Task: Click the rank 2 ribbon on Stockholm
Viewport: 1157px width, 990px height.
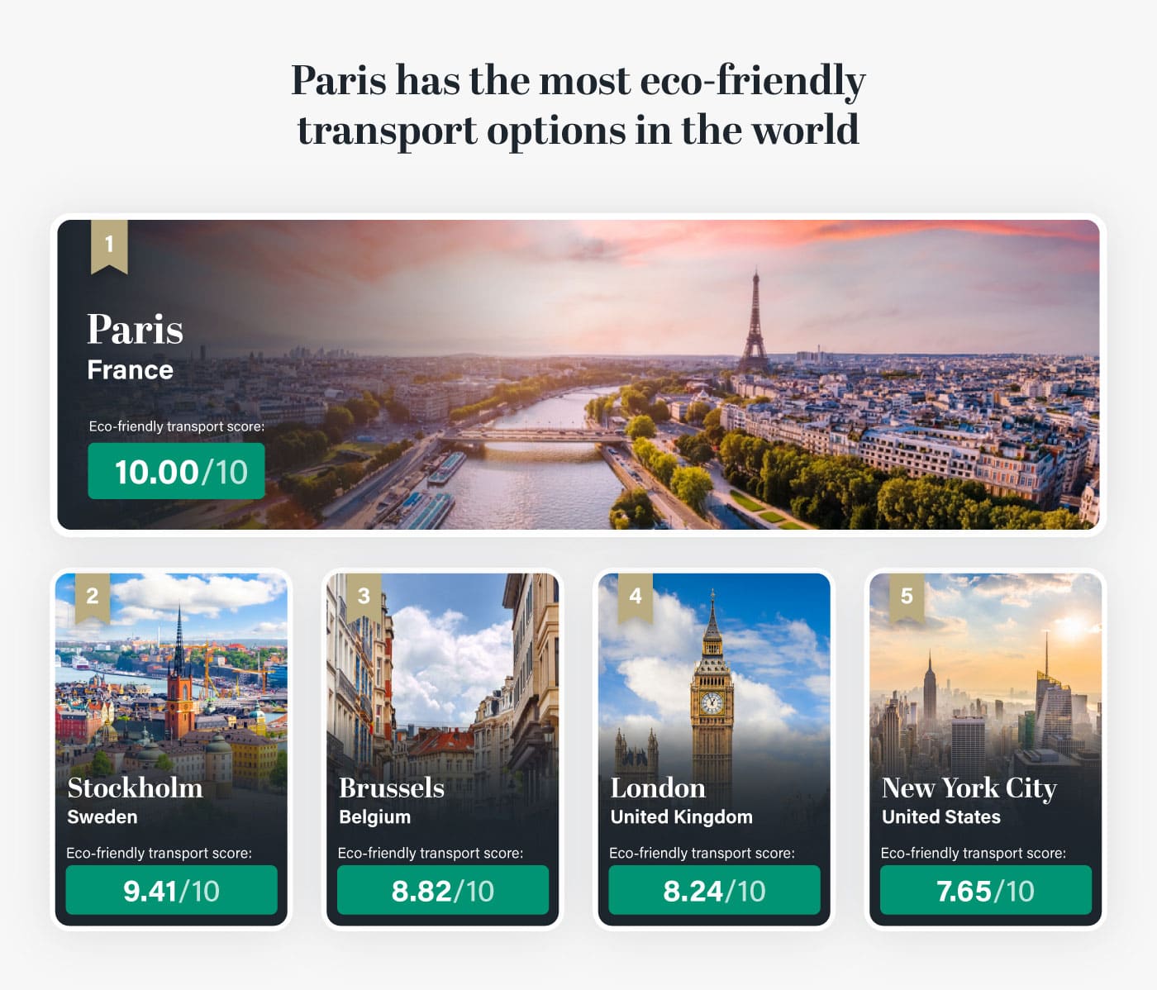Action: (93, 596)
